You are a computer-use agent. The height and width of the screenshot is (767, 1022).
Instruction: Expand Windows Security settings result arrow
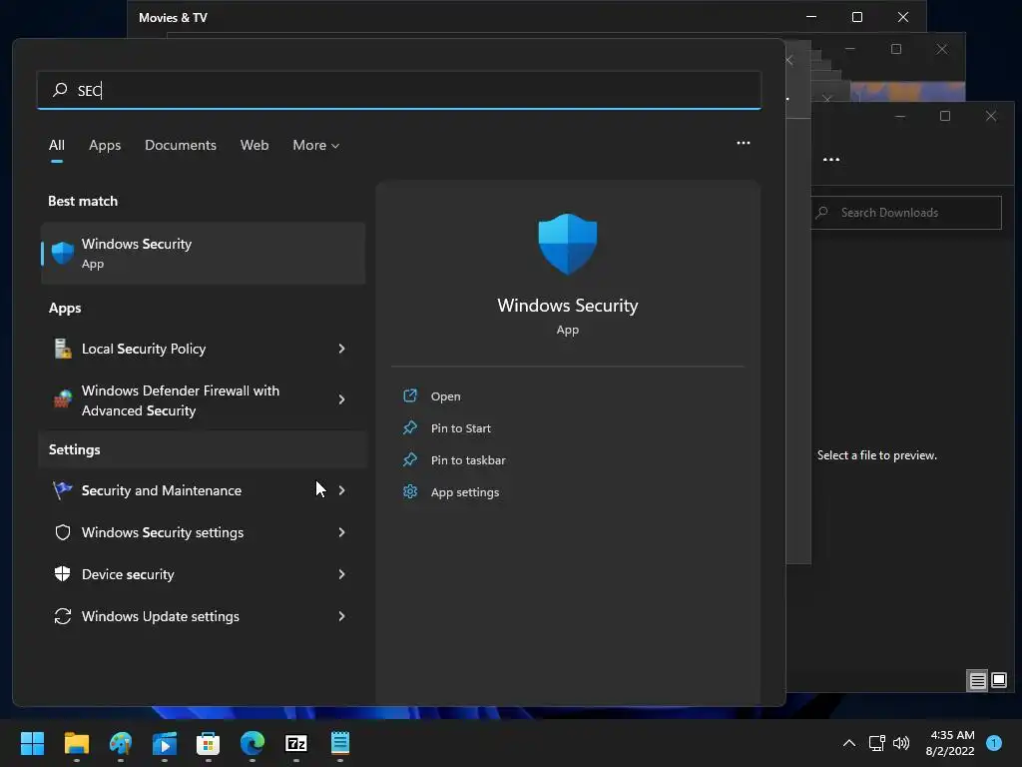click(341, 532)
